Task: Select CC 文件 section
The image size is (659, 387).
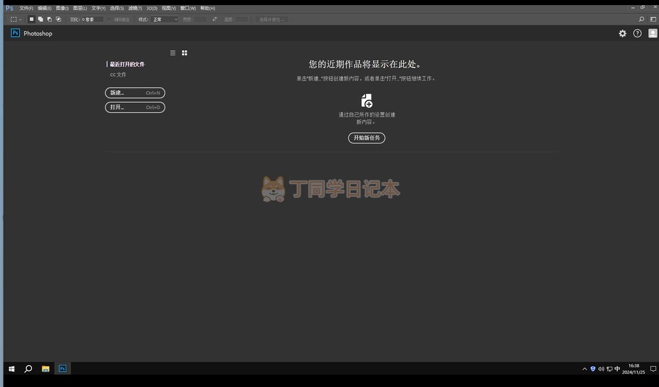Action: [118, 75]
